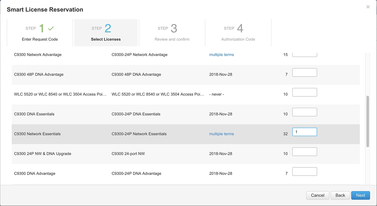The image size is (377, 206).
Task: Click the Next button
Action: [360, 195]
